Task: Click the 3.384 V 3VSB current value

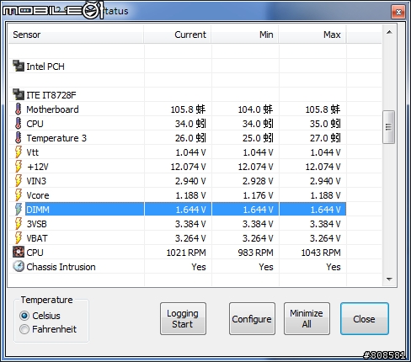Action: pyautogui.click(x=190, y=224)
